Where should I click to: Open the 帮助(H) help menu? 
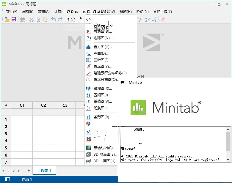[x=126, y=12]
